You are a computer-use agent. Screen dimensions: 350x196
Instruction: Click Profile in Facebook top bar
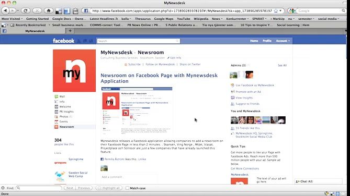coord(267,41)
